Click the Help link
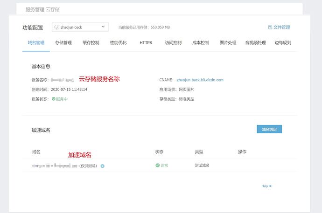 [265, 186]
